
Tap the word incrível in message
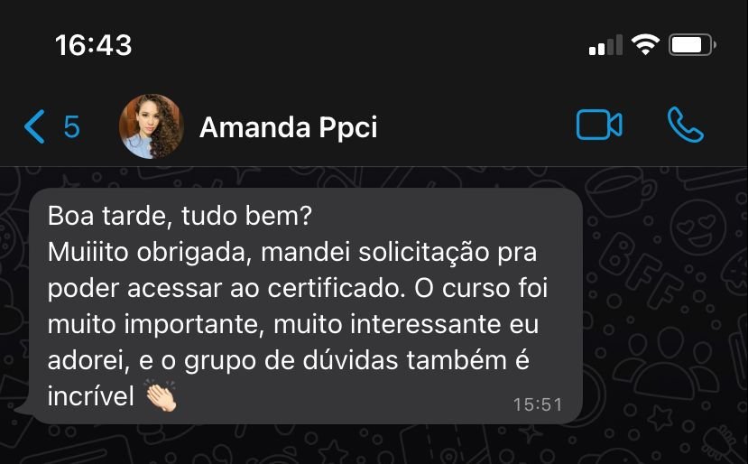(x=90, y=396)
